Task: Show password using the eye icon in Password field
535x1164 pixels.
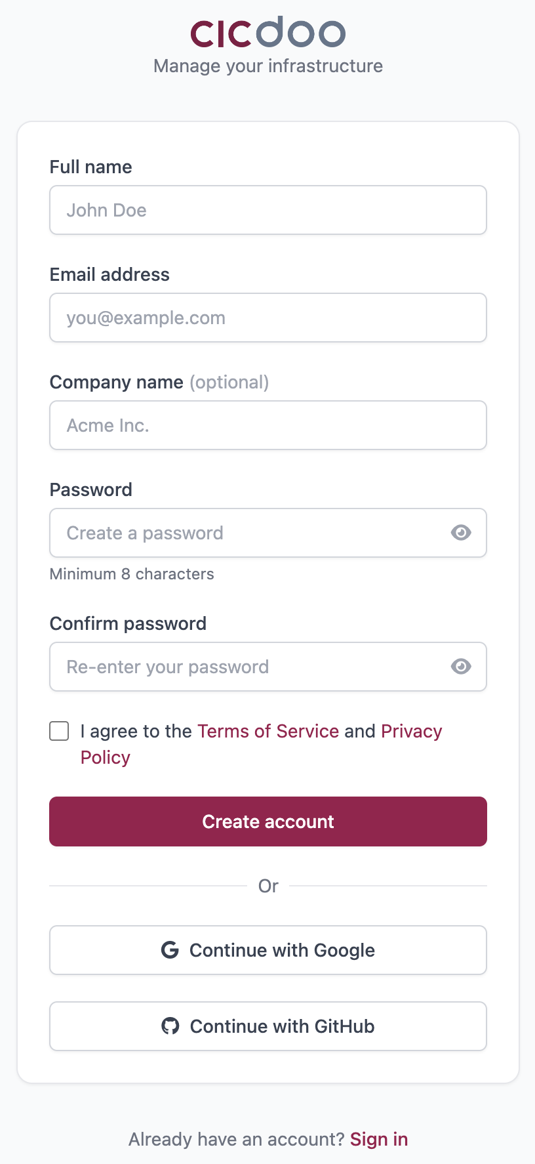Action: click(x=461, y=532)
